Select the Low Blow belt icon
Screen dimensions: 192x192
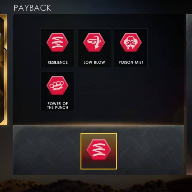(x=94, y=42)
